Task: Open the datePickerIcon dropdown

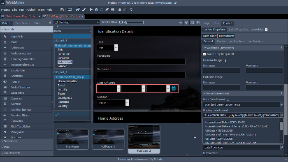Action: click(281, 147)
